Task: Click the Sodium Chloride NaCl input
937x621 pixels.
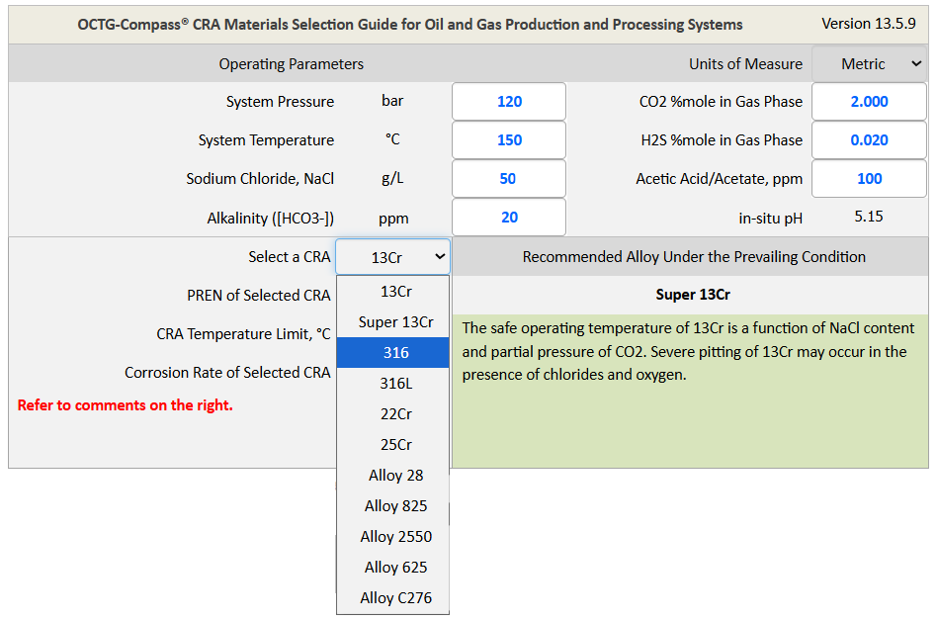Action: point(508,179)
